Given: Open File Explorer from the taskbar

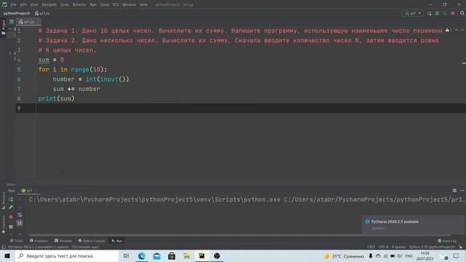Looking at the screenshot, I should pyautogui.click(x=186, y=255).
